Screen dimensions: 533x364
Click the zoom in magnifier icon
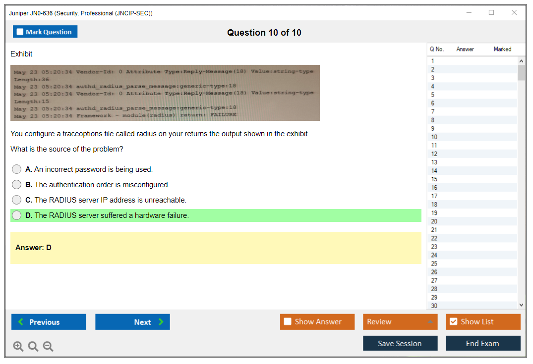pos(18,347)
